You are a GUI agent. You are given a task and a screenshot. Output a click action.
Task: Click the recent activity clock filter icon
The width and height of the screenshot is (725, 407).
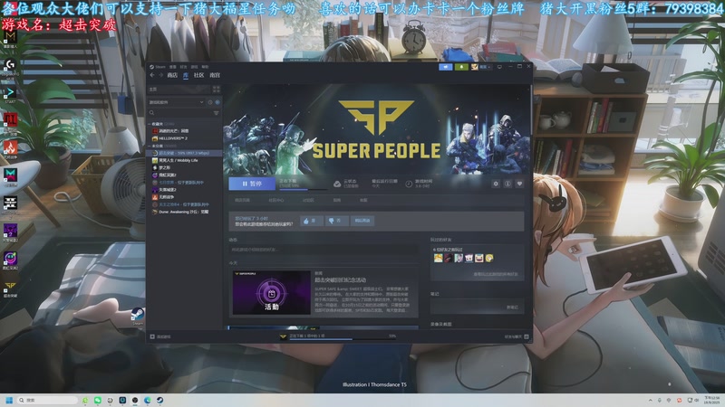pyautogui.click(x=210, y=102)
